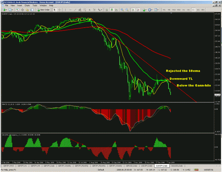Click the periods clock icon
Image resolution: width=222 pixels, height=172 pixels.
150,10
